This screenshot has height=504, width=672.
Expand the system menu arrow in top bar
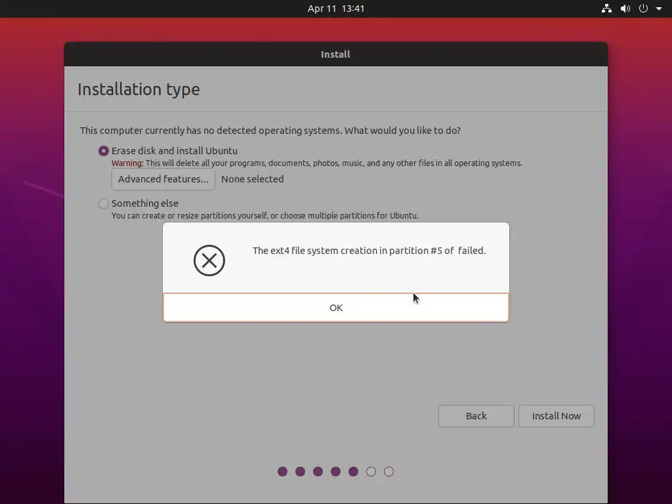[659, 9]
